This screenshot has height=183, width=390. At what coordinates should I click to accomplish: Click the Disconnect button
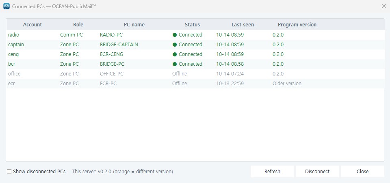(x=317, y=171)
